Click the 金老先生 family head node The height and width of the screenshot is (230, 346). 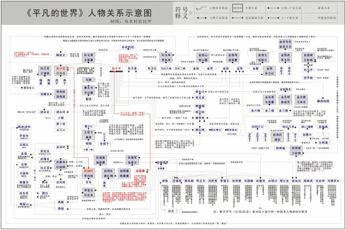[285, 42]
